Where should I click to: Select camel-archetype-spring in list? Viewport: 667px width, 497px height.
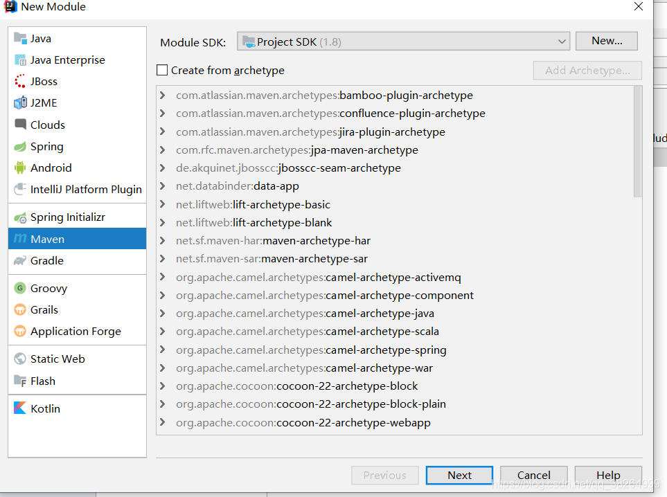pos(311,350)
